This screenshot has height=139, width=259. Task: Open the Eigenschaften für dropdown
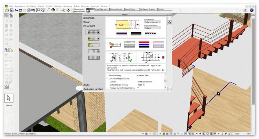pyautogui.click(x=152, y=28)
